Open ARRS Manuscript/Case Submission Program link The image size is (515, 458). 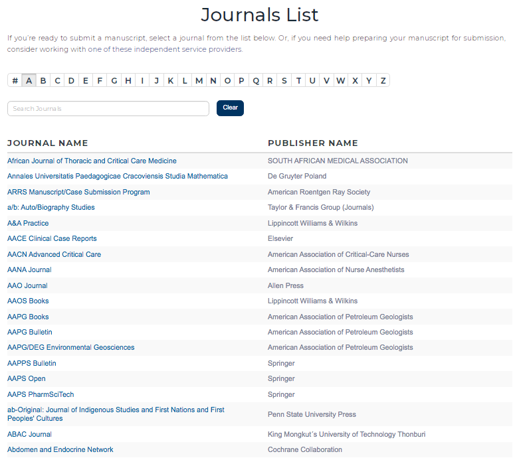[78, 192]
